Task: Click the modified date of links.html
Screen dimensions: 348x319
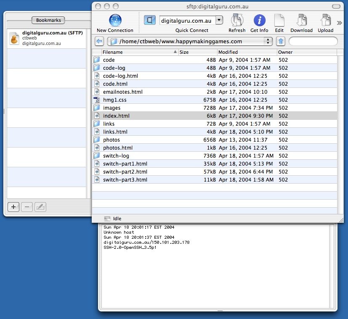Action: [x=246, y=132]
